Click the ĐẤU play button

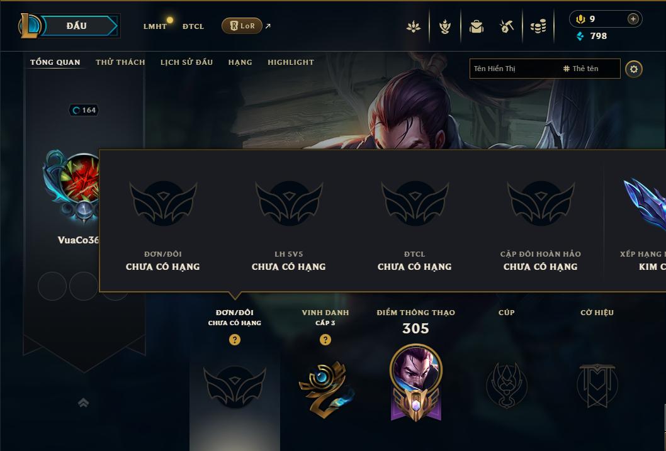point(76,26)
